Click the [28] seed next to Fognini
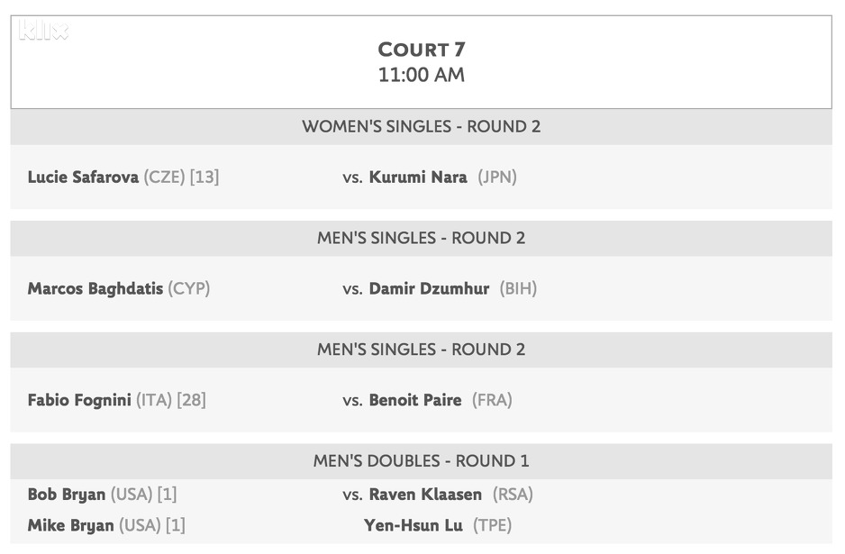The image size is (845, 554). [x=191, y=400]
